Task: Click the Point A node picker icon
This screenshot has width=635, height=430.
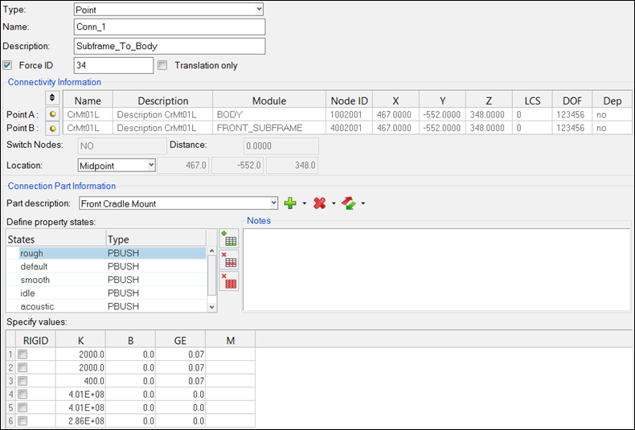Action: coord(53,115)
